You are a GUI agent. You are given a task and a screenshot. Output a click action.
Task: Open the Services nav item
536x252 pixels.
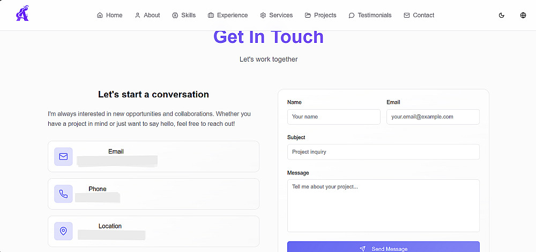(276, 15)
